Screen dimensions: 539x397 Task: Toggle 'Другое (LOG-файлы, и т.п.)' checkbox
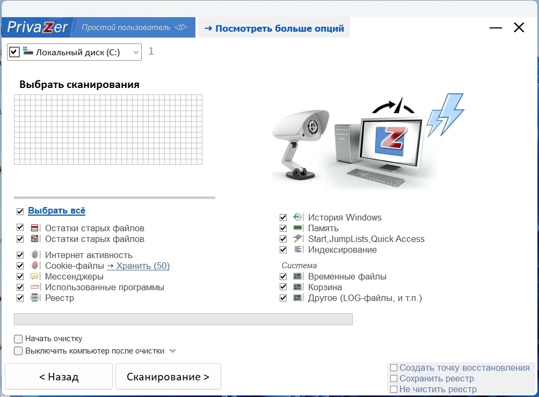pyautogui.click(x=283, y=298)
